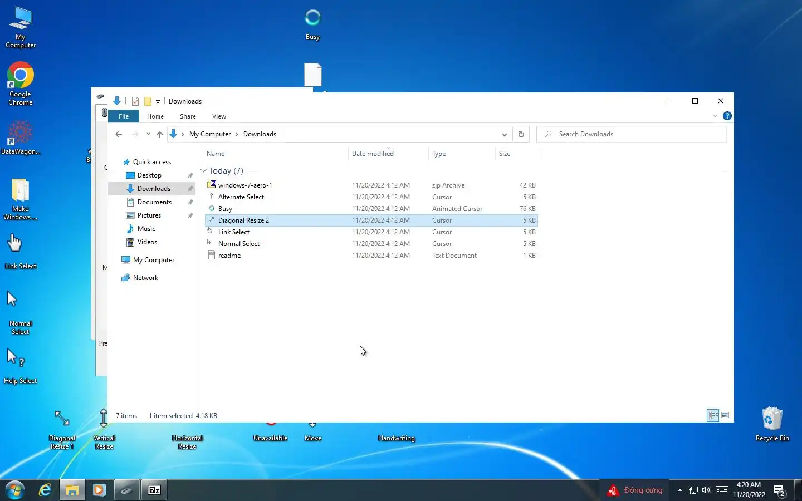
Task: Click the Windows Start orb
Action: [15, 490]
